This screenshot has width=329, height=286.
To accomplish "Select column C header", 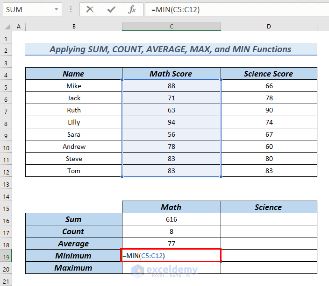I will click(171, 27).
